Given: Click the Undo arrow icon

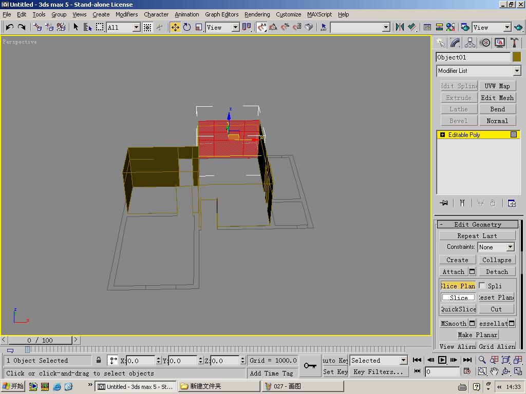Looking at the screenshot, I should [9, 27].
